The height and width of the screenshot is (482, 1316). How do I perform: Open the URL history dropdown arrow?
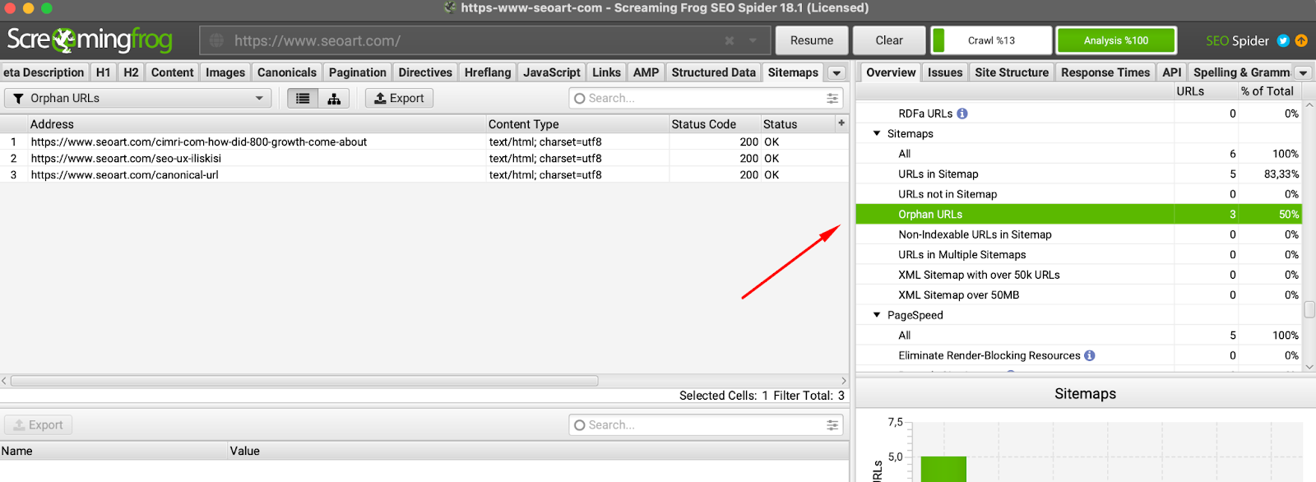tap(753, 40)
